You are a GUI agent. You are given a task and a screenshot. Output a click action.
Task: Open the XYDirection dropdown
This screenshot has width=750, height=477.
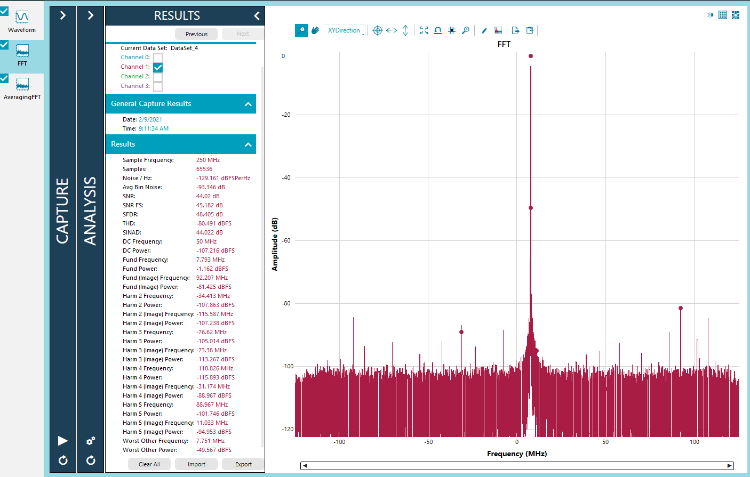[x=345, y=30]
